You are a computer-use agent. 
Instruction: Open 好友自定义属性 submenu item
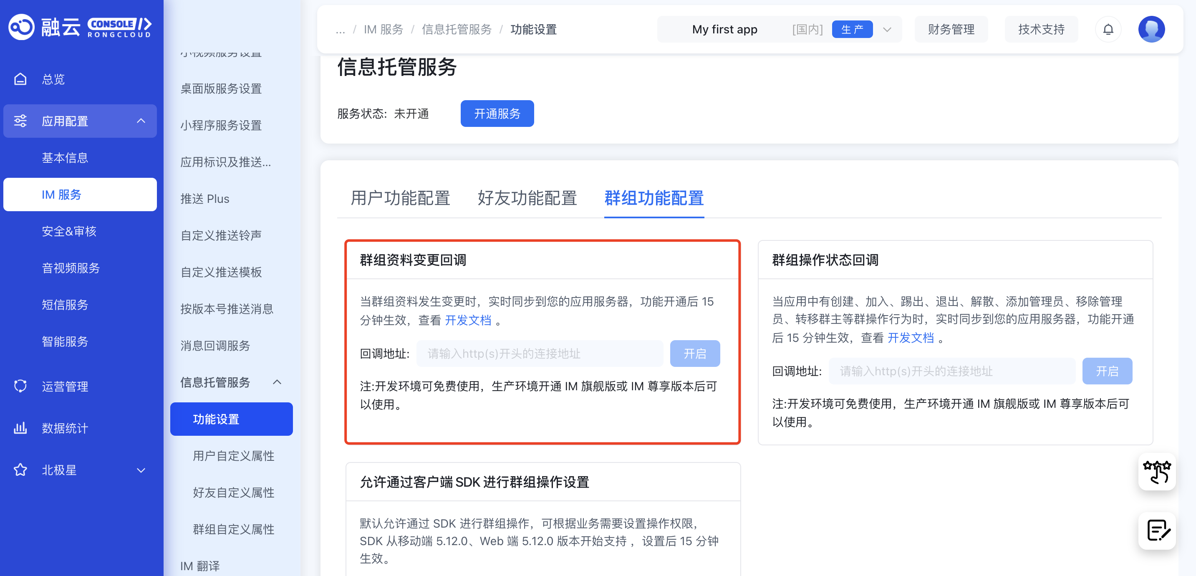234,493
